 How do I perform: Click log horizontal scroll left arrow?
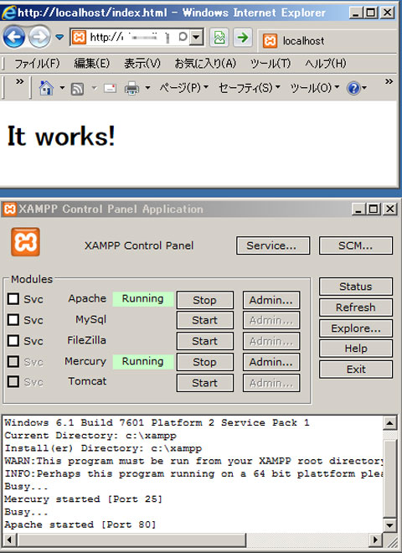[9, 540]
